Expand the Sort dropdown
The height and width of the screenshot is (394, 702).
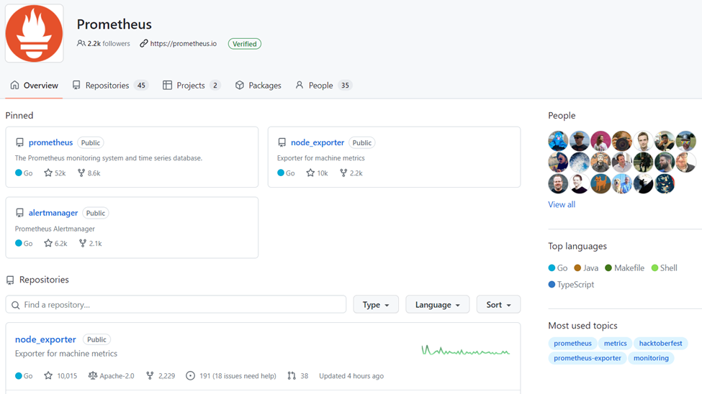point(498,305)
